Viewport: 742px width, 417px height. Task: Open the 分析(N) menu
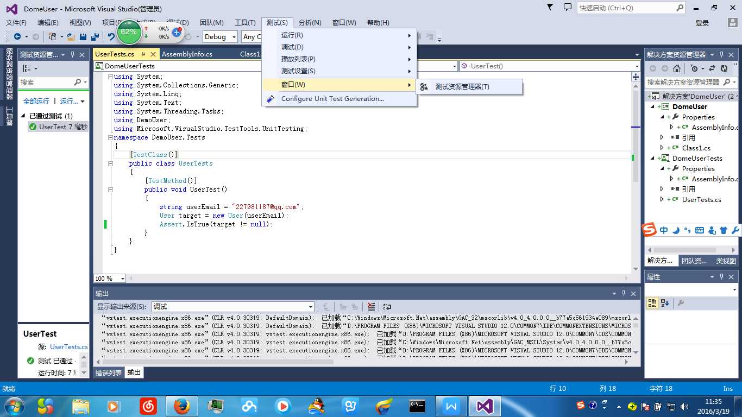pyautogui.click(x=310, y=23)
